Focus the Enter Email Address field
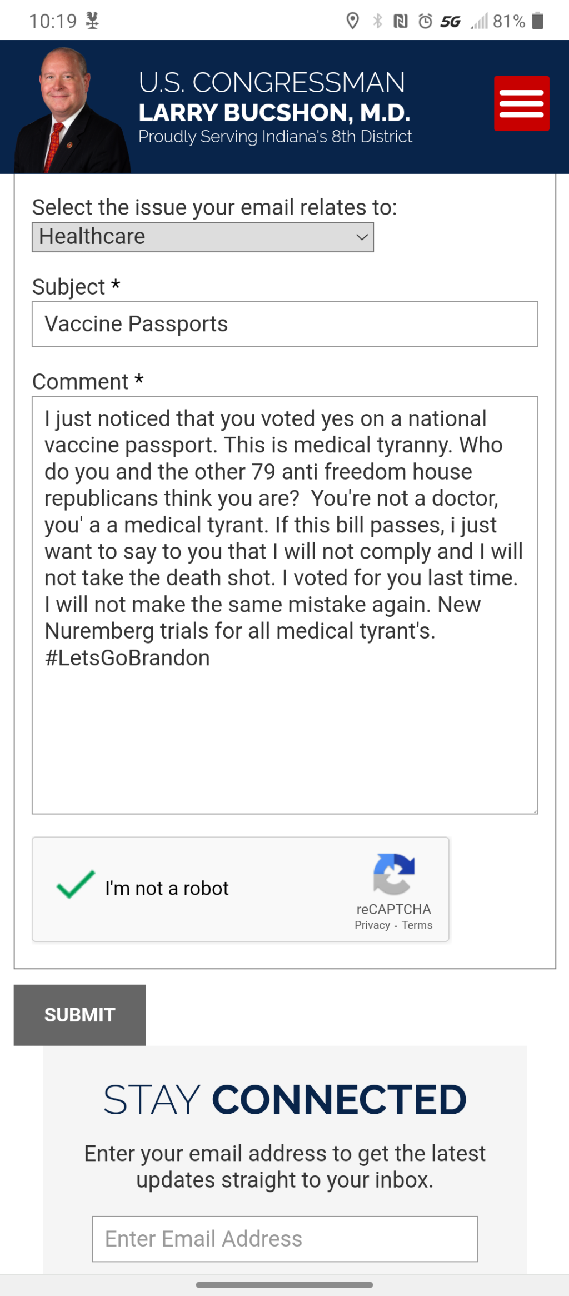The image size is (569, 1296). [x=284, y=1239]
